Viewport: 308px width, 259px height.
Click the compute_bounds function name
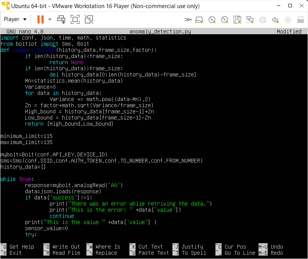pos(34,50)
